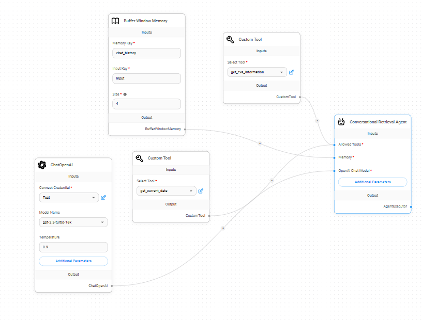Image resolution: width=422 pixels, height=320 pixels.
Task: Click the ChatOpenAI logo icon
Action: pos(42,165)
